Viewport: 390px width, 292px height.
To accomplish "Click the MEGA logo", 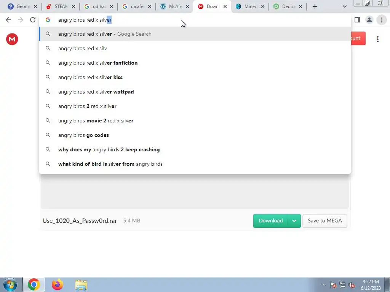I will pyautogui.click(x=12, y=39).
